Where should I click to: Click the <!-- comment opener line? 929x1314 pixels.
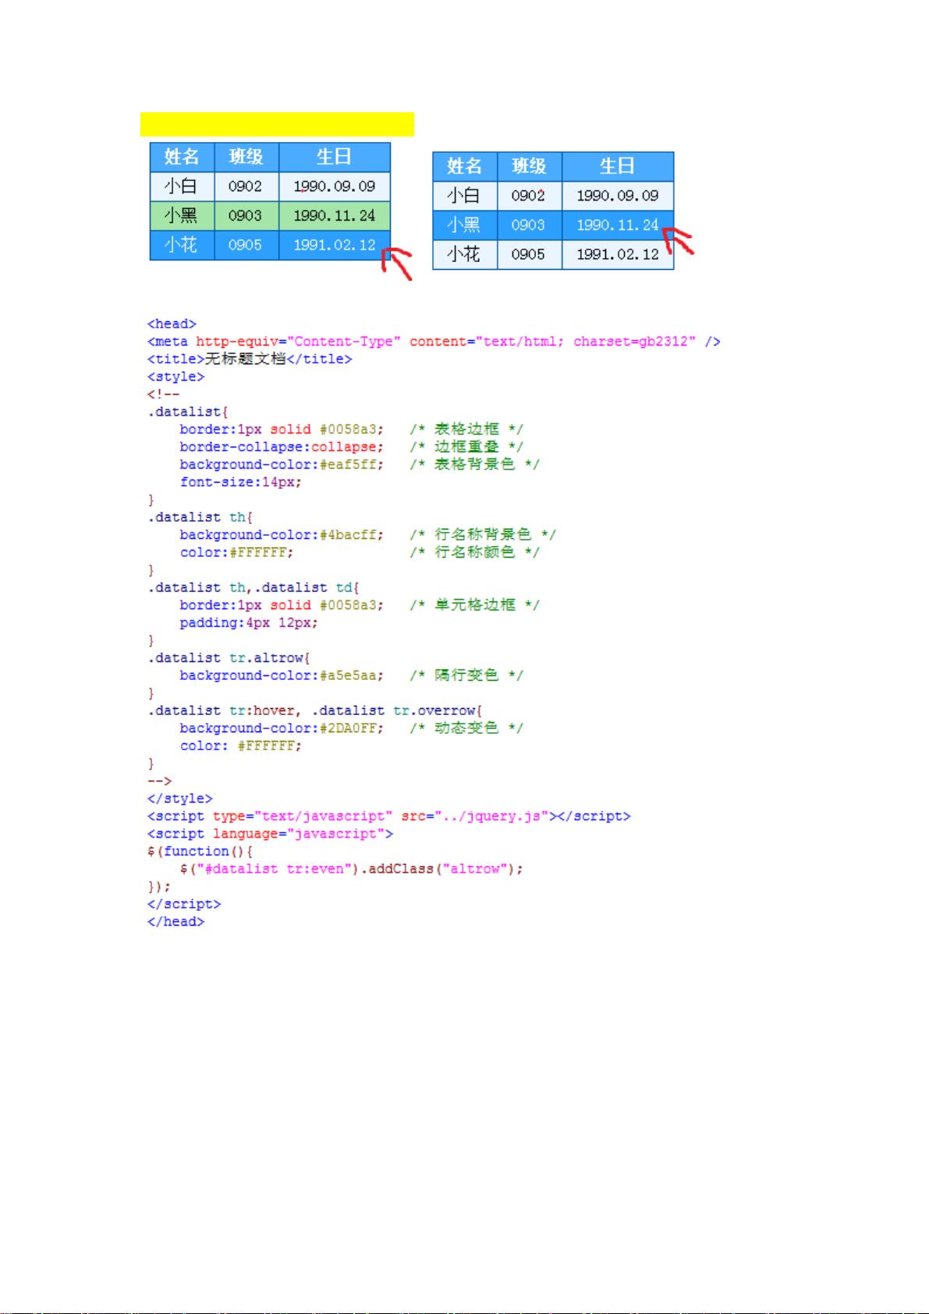tap(163, 394)
